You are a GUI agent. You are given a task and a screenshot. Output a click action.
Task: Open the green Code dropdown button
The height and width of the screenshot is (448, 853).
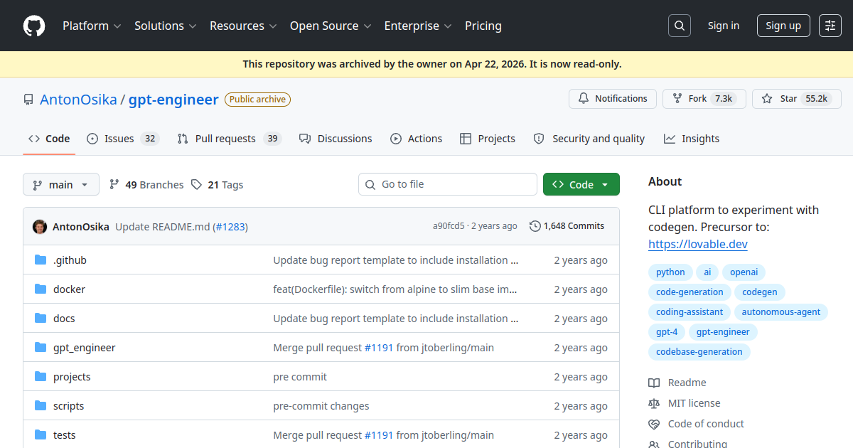coord(581,185)
